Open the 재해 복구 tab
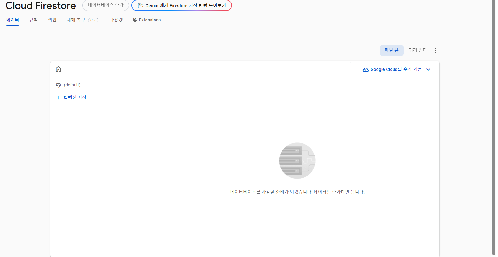 [x=82, y=20]
